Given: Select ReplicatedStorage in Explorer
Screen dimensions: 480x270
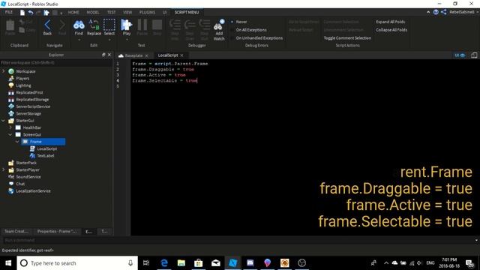Looking at the screenshot, I should (x=32, y=100).
